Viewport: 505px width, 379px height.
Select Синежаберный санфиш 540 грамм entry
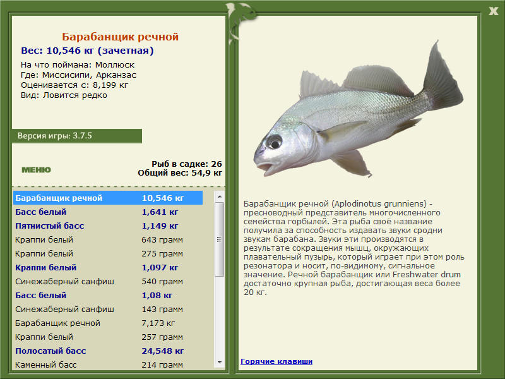[107, 282]
